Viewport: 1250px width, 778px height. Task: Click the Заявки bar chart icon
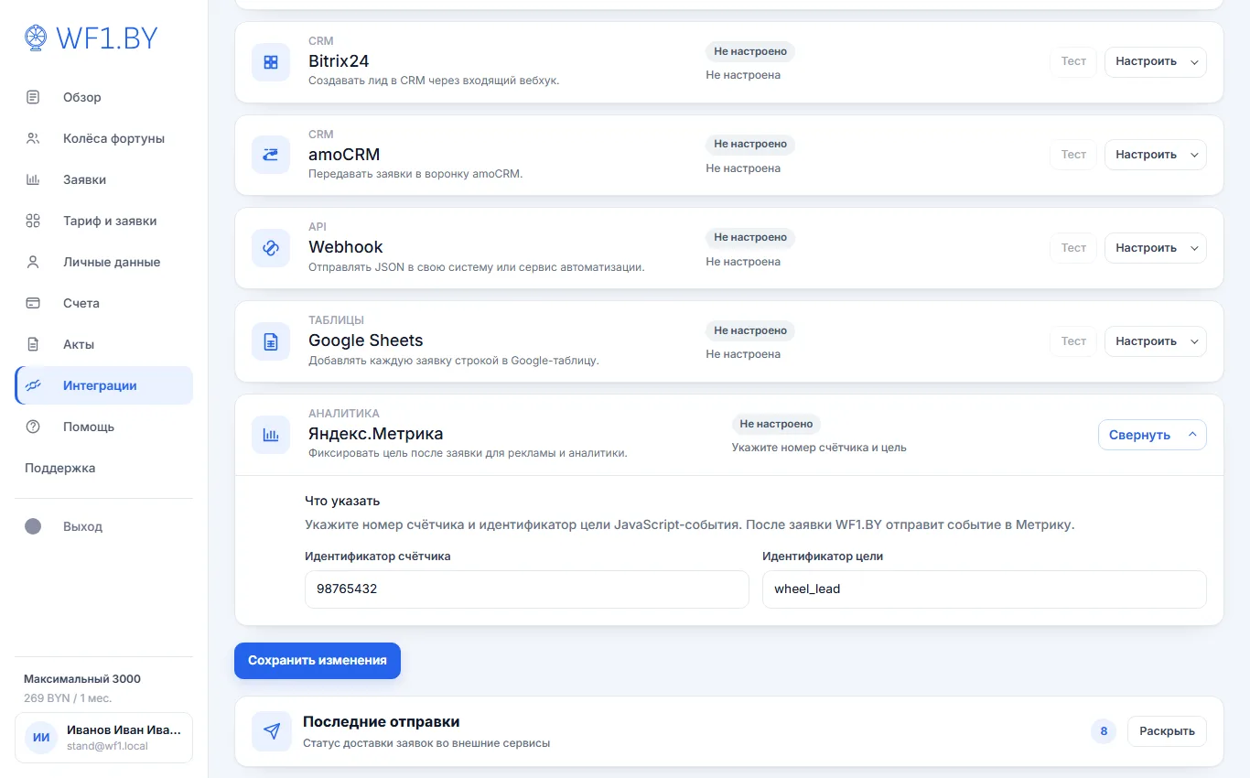pyautogui.click(x=33, y=179)
